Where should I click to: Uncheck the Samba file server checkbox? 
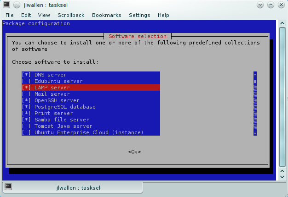tap(26, 120)
